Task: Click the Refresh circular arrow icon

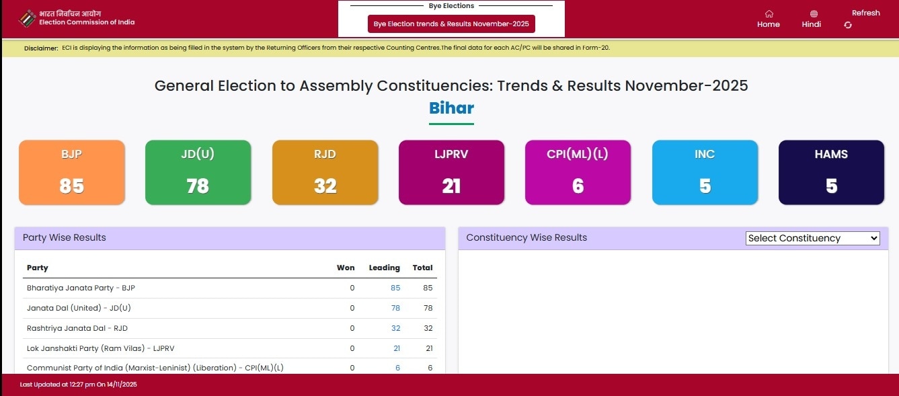Action: pyautogui.click(x=848, y=25)
